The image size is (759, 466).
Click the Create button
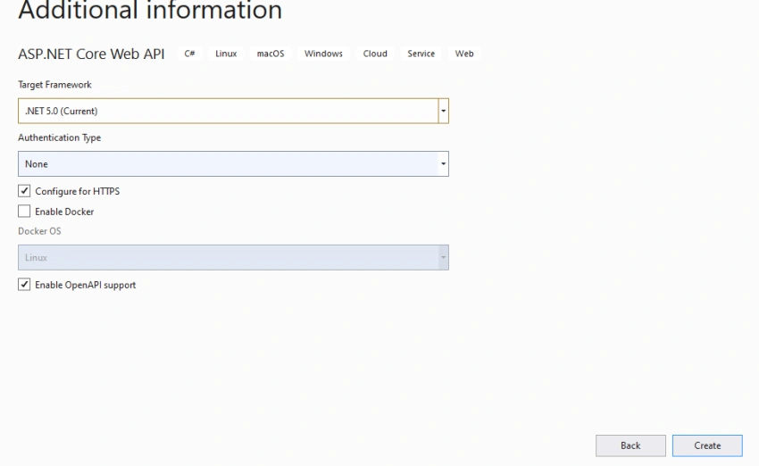[x=707, y=445]
